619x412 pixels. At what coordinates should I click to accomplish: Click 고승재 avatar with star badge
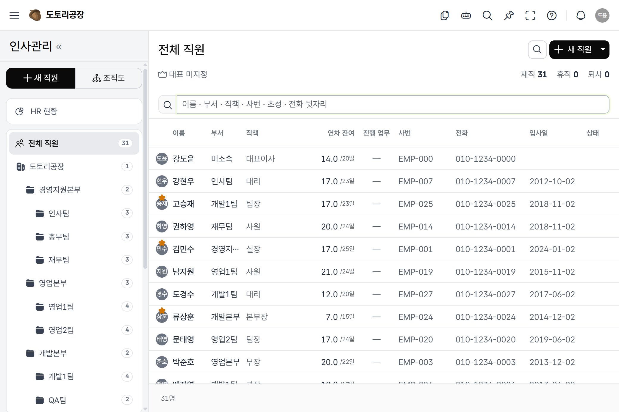pyautogui.click(x=162, y=203)
